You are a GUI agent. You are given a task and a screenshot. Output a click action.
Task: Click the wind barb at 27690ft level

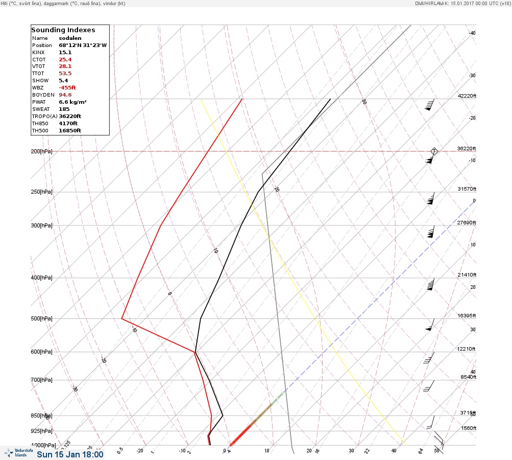pyautogui.click(x=431, y=232)
